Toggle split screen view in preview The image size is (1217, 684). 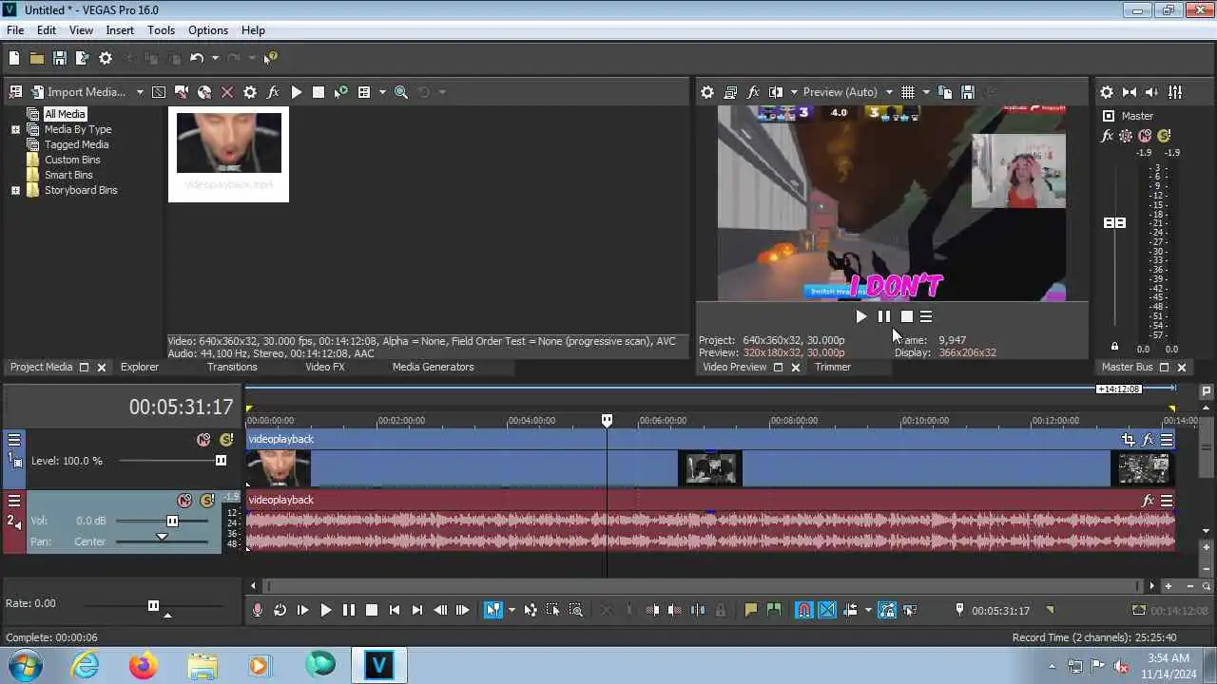click(776, 92)
